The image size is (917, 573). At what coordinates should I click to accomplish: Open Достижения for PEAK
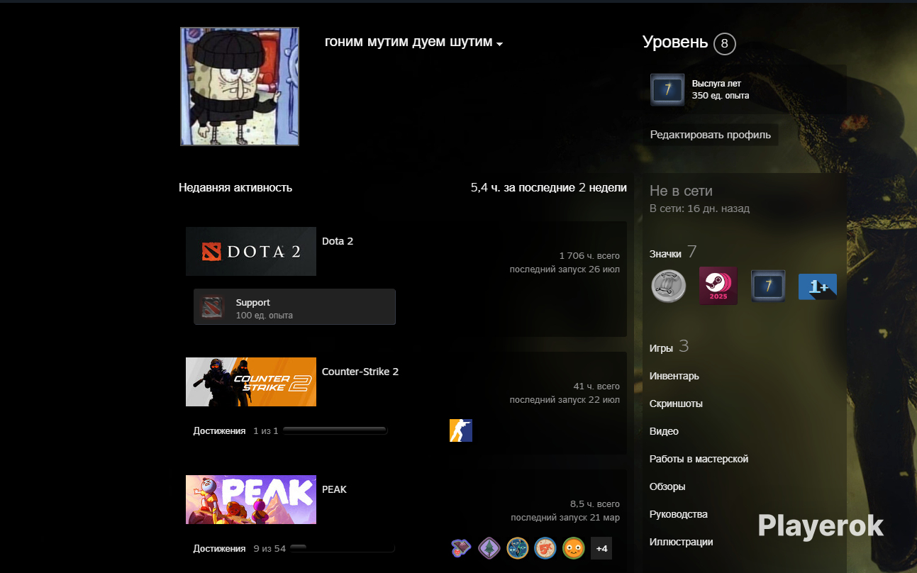pyautogui.click(x=219, y=548)
